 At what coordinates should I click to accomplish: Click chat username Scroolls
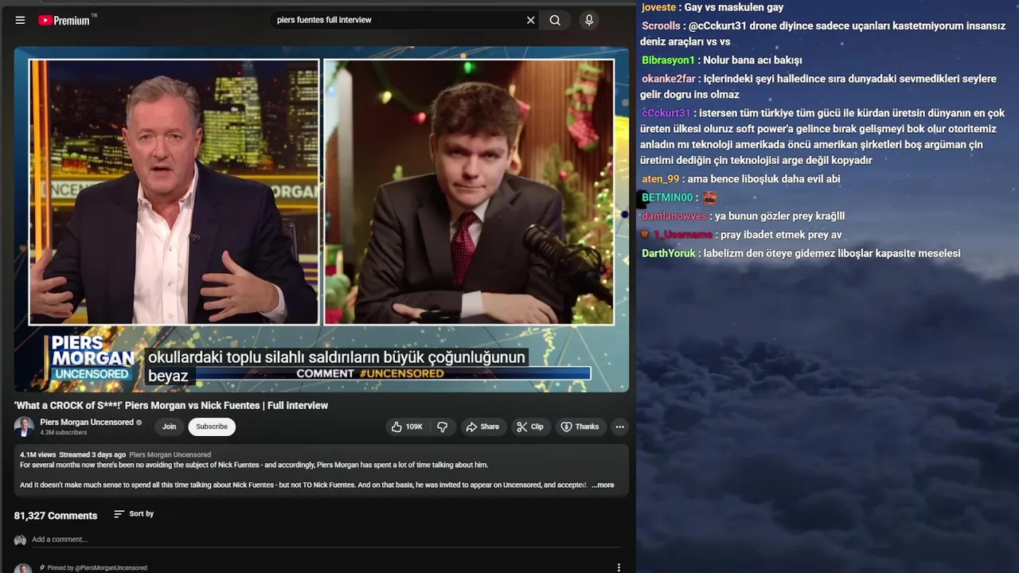[x=661, y=25]
